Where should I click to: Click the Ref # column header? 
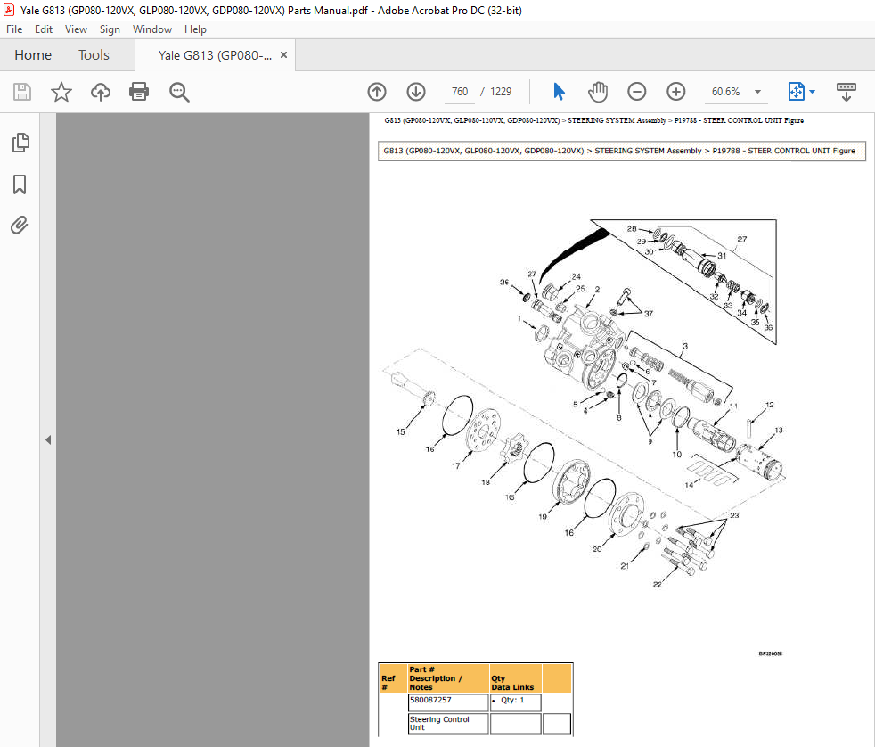393,678
